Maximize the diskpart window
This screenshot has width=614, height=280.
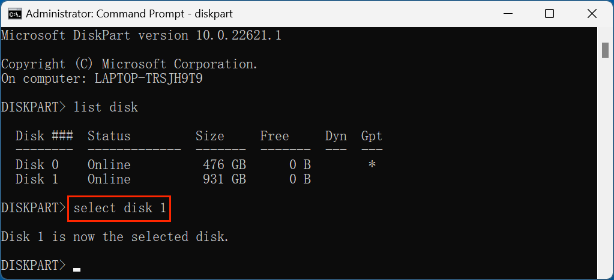[549, 13]
